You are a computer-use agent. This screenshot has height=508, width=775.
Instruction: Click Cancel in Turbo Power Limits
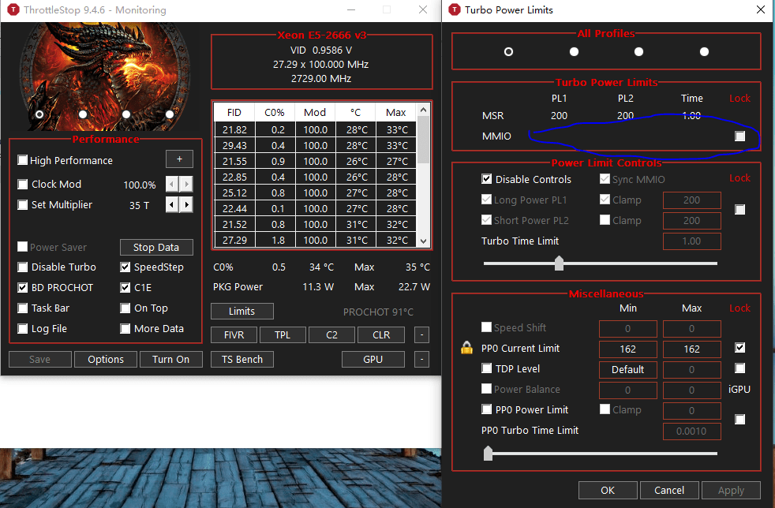669,490
